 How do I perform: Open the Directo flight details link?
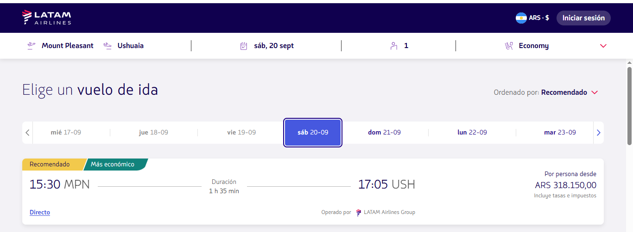tap(40, 213)
